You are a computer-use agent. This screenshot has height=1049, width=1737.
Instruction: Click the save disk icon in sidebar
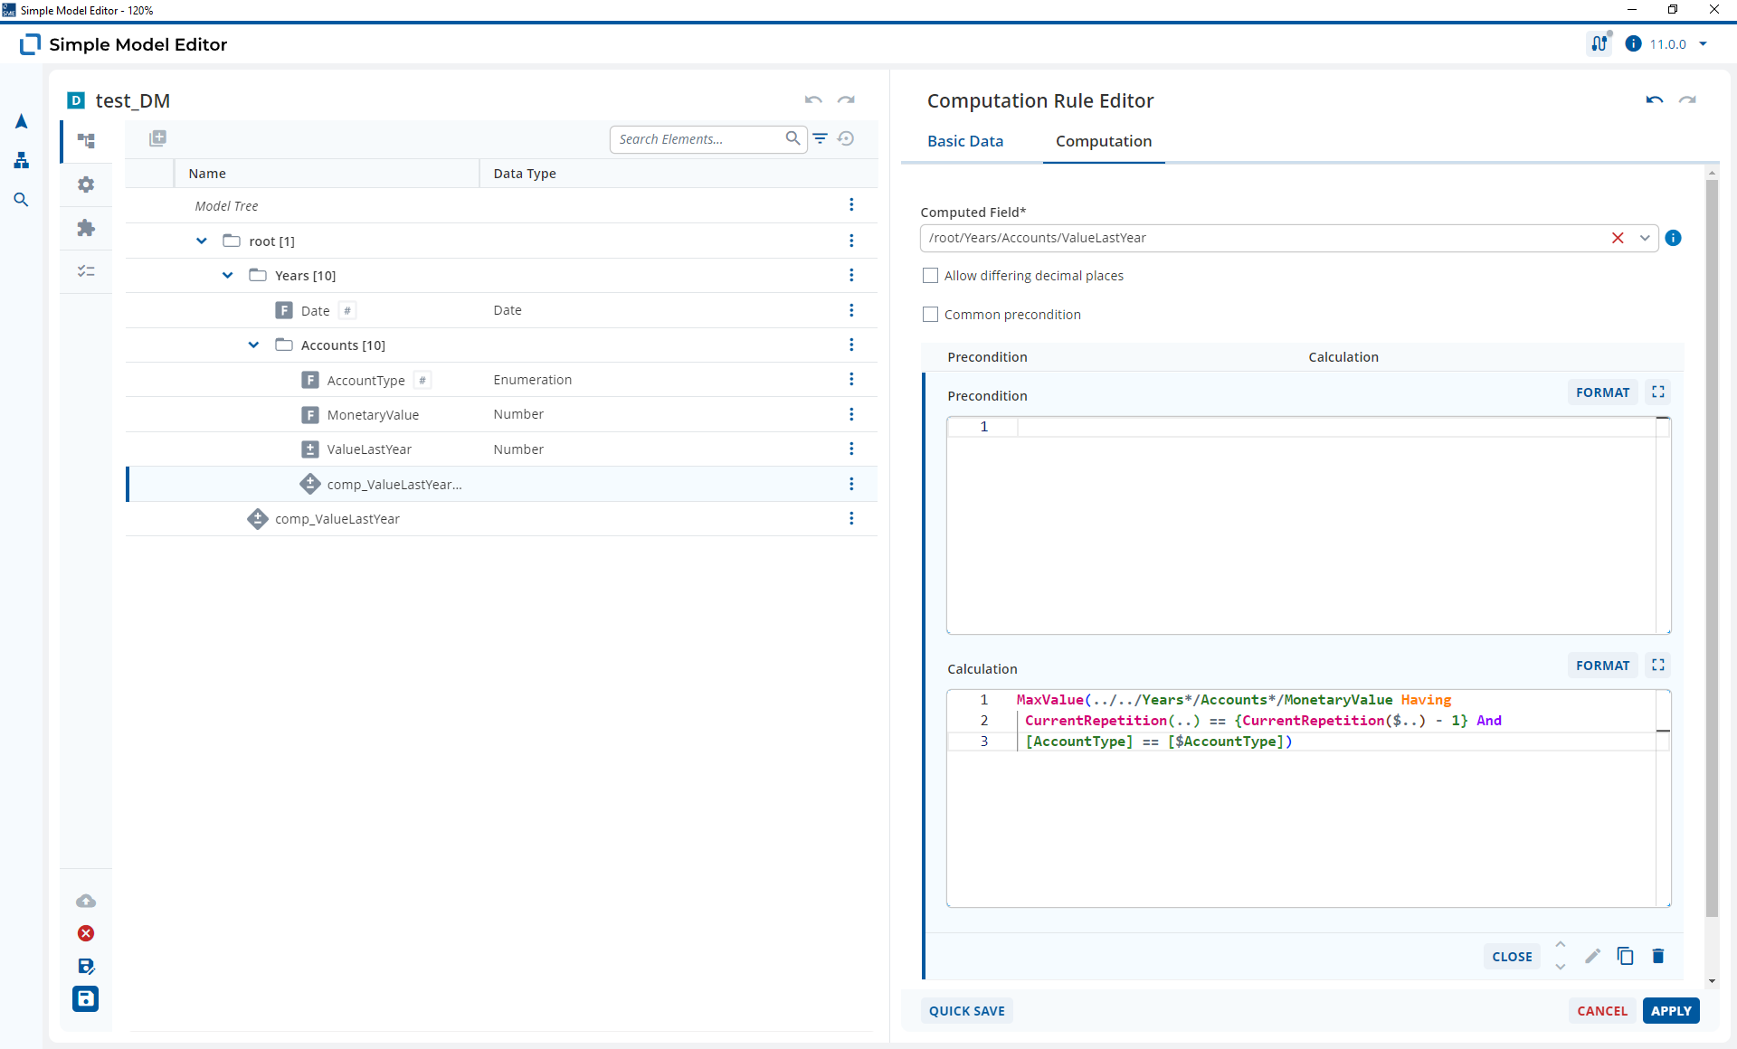click(x=85, y=998)
